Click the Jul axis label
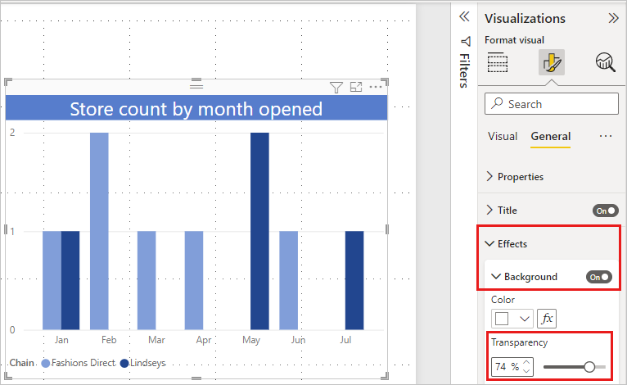 coord(345,340)
